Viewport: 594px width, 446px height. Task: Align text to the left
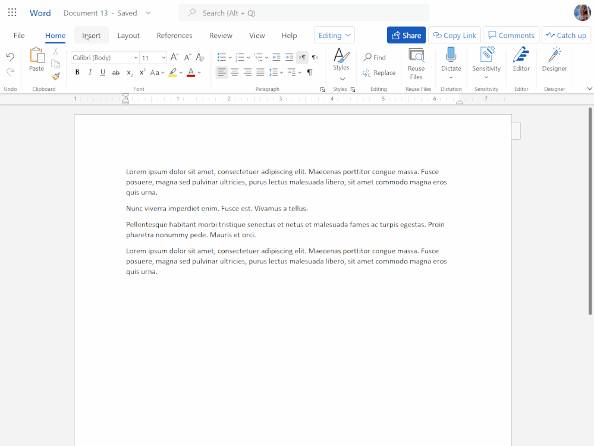pos(222,72)
